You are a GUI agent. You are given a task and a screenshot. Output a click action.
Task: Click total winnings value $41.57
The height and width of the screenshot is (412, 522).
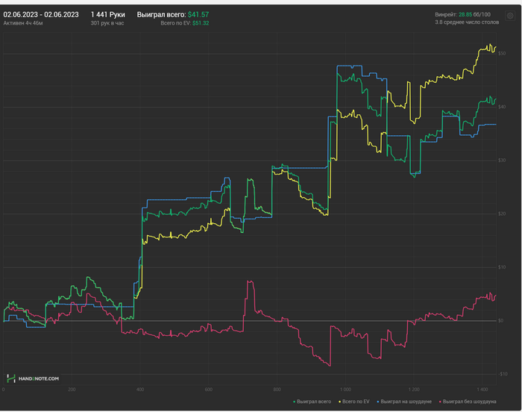point(198,15)
